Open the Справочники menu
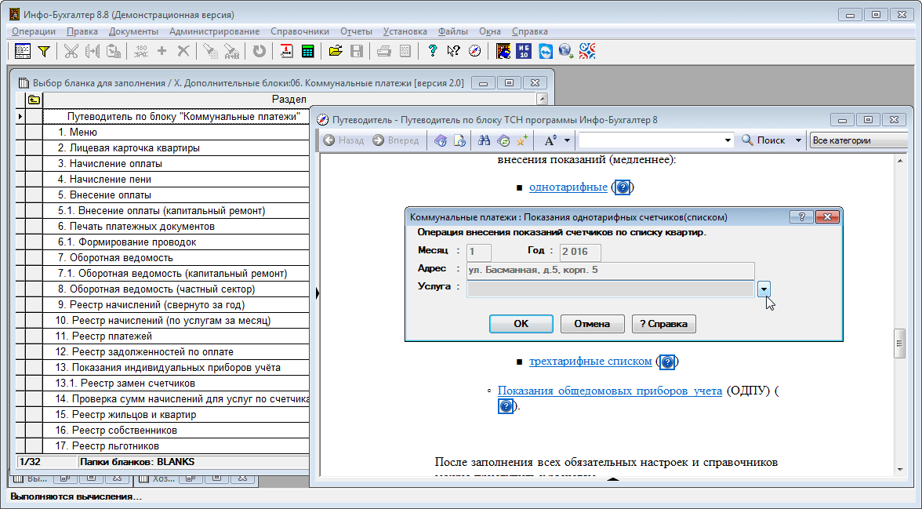 point(299,31)
